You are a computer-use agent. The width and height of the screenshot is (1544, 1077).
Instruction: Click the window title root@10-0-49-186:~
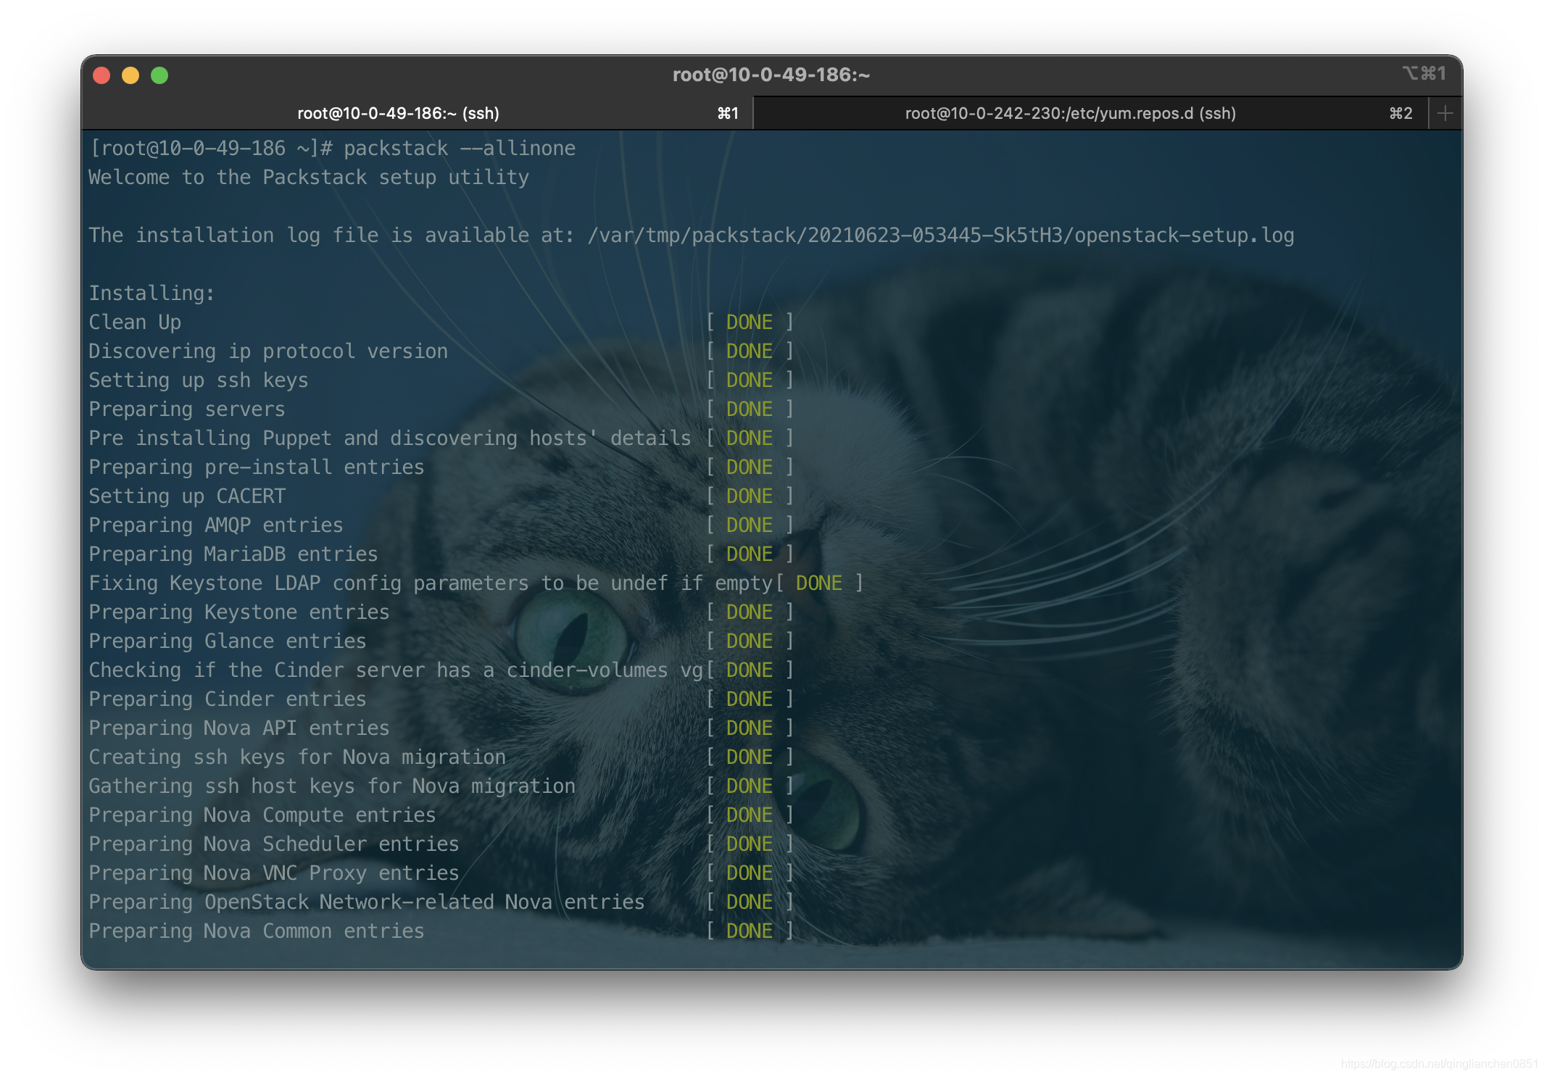[771, 75]
